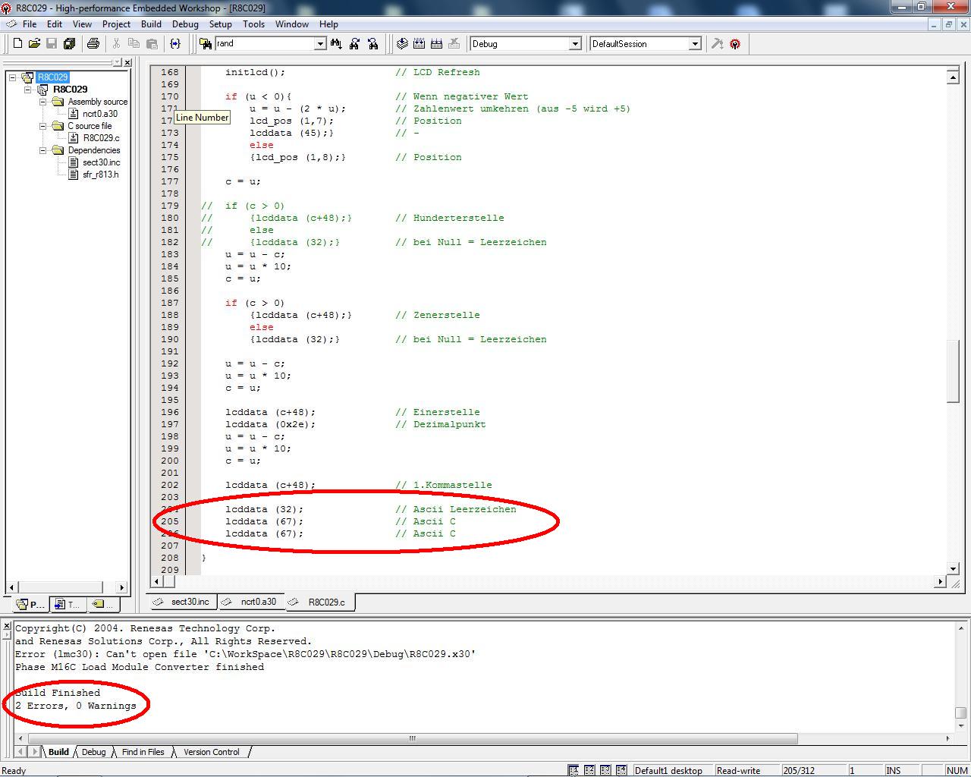Screen dimensions: 971x777
Task: Collapse the R8C029 workspace root node
Action: (x=13, y=77)
